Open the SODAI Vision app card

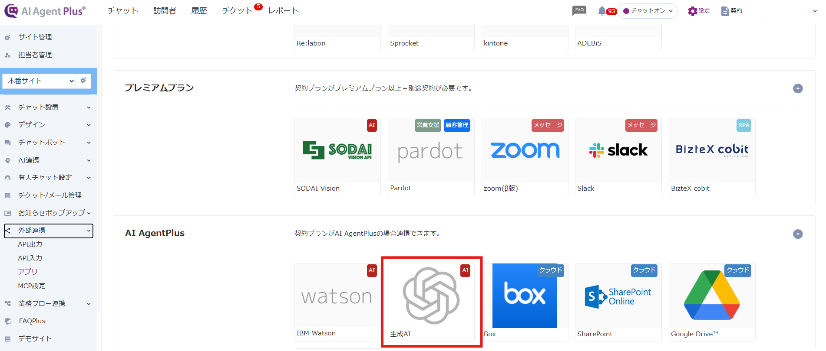point(337,157)
